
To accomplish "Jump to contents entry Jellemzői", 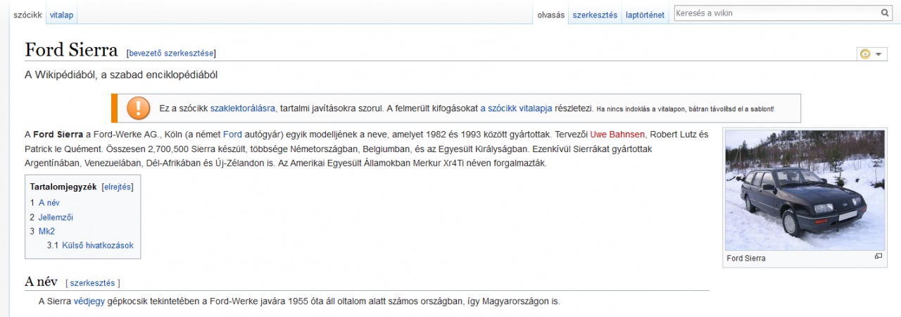I will (x=56, y=217).
